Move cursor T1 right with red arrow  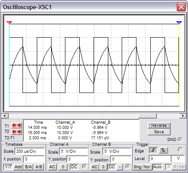point(19,125)
